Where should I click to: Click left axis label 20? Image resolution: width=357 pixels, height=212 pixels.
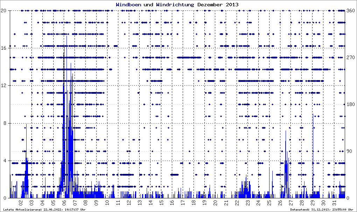coord(3,10)
